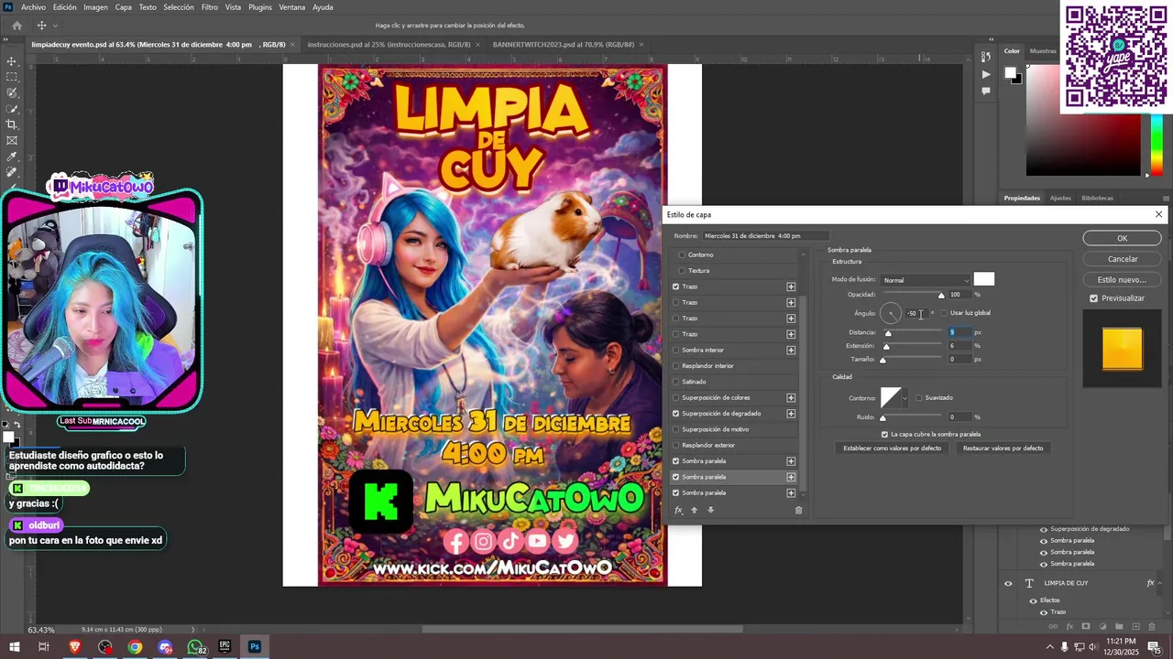Switch to instrucciones.psd document tab
This screenshot has height=659, width=1173.
click(389, 44)
